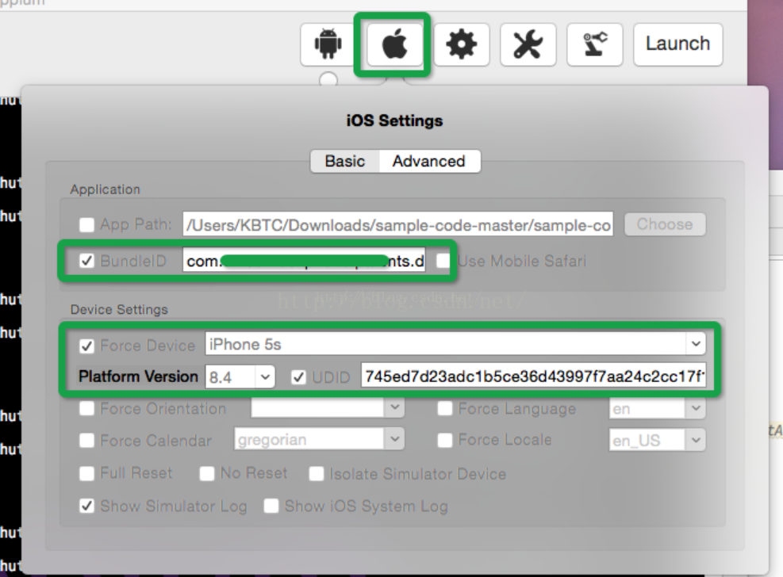Enable the Force Language checkbox
This screenshot has width=783, height=577.
[x=445, y=409]
